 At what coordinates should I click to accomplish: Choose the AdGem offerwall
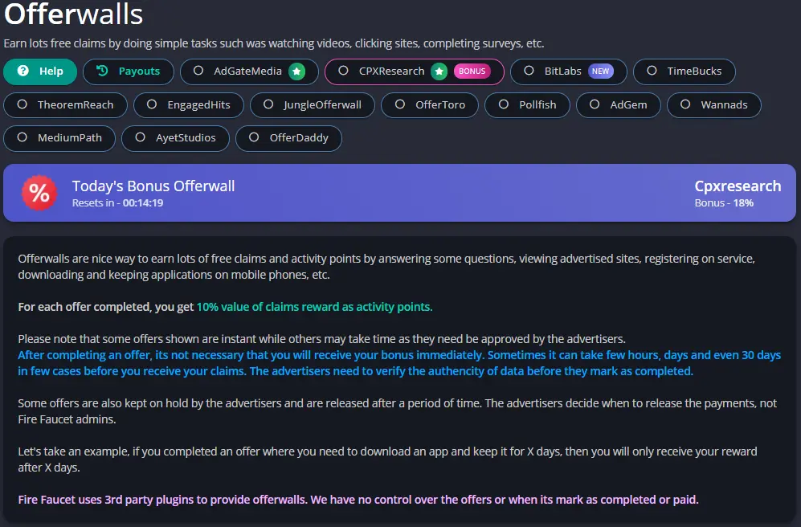click(x=618, y=105)
